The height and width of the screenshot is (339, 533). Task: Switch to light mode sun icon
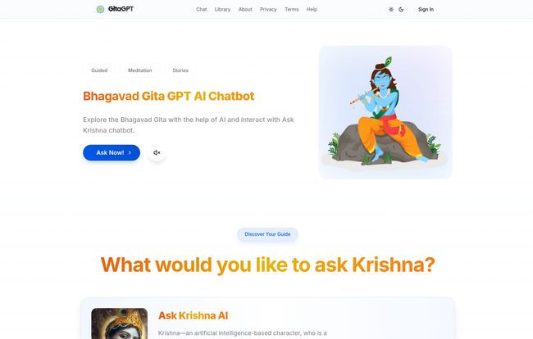tap(391, 10)
